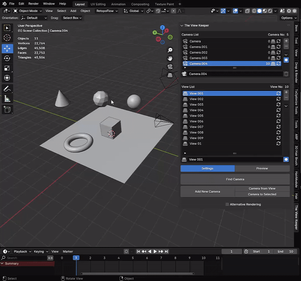Play the animation in reverse
The image size is (301, 281).
coord(149,251)
